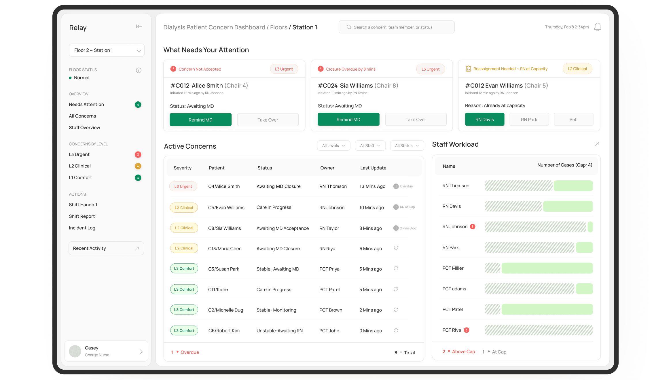Image resolution: width=671 pixels, height=380 pixels.
Task: Click Remind MD for Alice Smith
Action: (x=200, y=120)
